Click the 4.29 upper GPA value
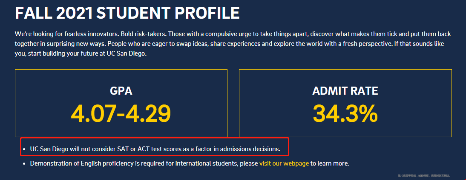 coord(149,113)
